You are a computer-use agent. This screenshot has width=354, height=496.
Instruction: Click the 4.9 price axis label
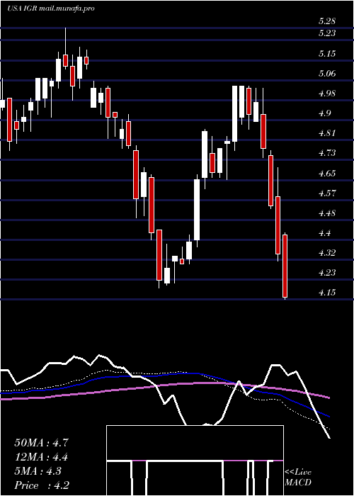(324, 113)
